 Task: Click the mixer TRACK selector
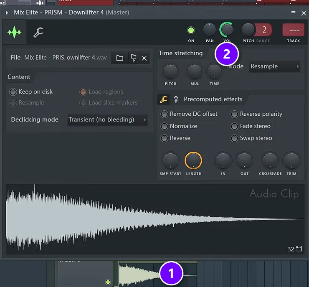tap(294, 30)
